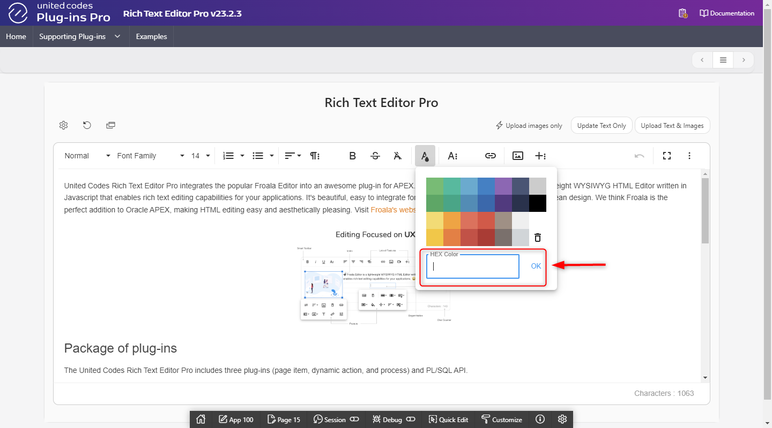Open Page 15 in the developer toolbar
The width and height of the screenshot is (772, 428).
pyautogui.click(x=284, y=419)
